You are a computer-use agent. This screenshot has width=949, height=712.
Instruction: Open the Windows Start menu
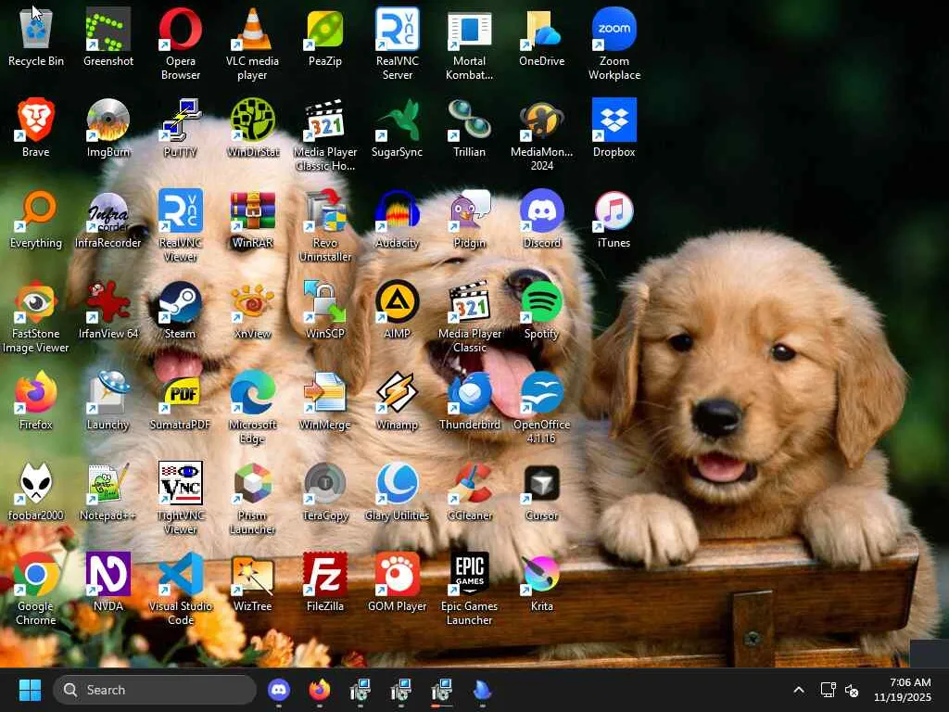pos(30,690)
